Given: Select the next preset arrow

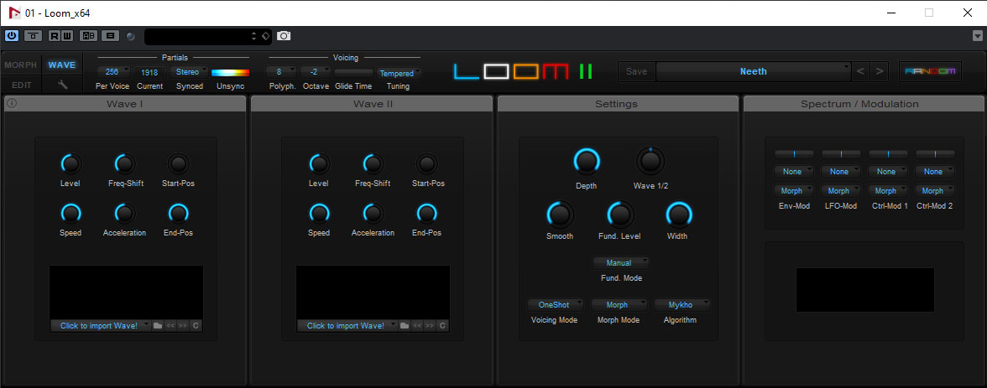Looking at the screenshot, I should (x=880, y=71).
